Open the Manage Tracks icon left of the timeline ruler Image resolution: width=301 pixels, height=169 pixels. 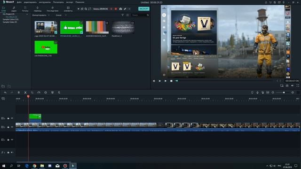pos(3,99)
